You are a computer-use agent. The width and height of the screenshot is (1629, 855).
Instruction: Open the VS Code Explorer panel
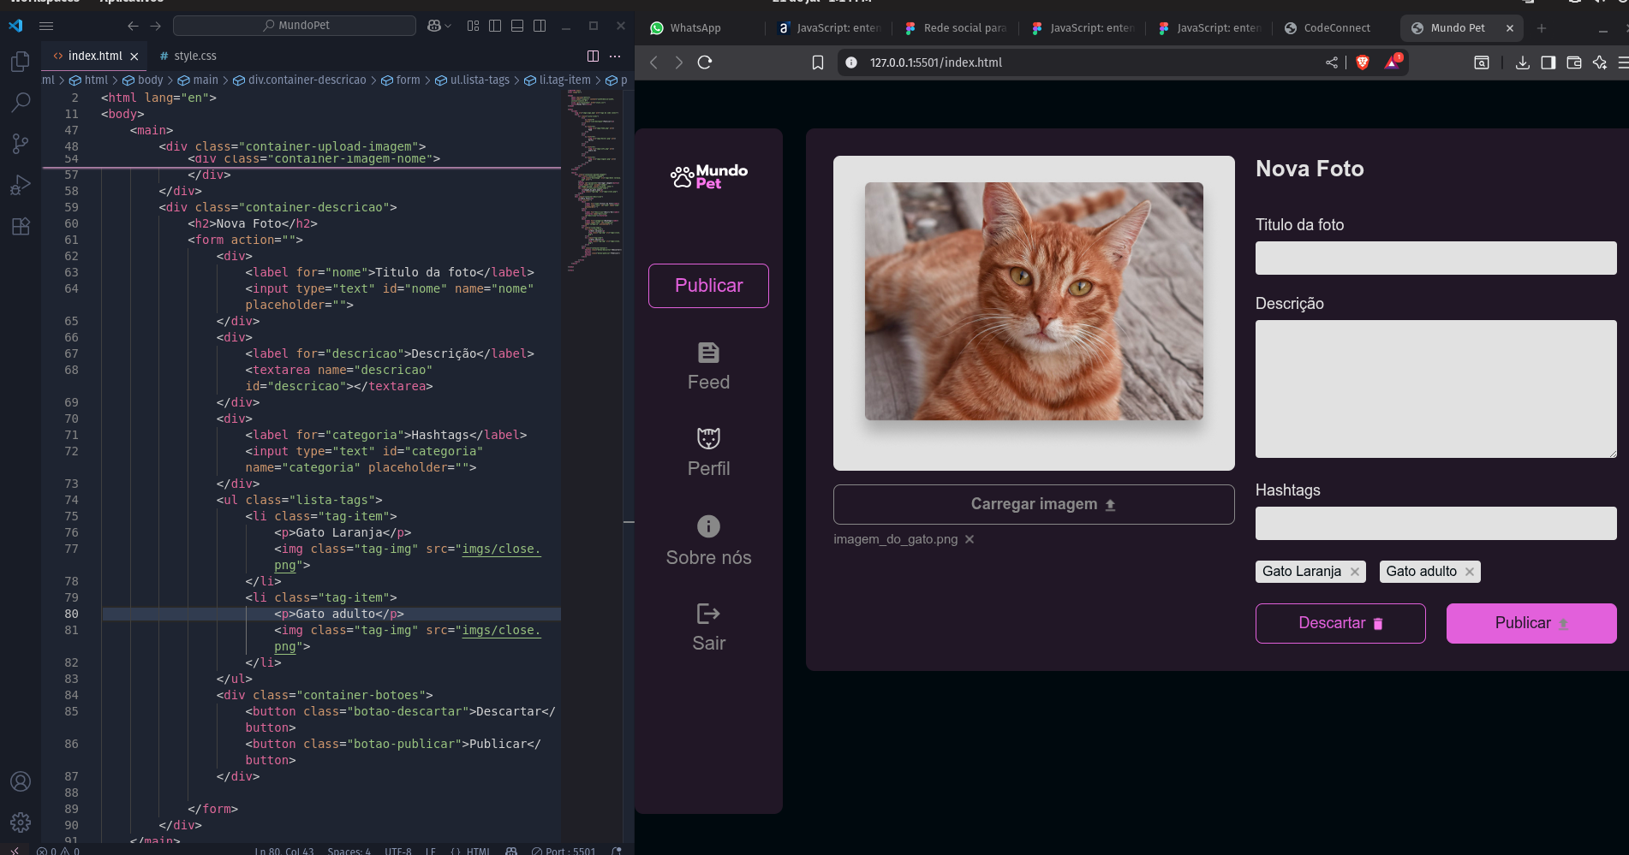[21, 62]
